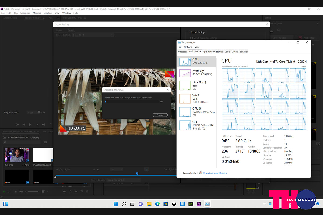Image resolution: width=323 pixels, height=215 pixels.
Task: Go to the Startup tab in Task Manager
Action: click(219, 52)
